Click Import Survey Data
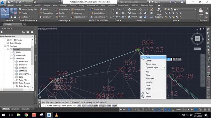Viewport: 211px width, 118px height. (28, 10)
